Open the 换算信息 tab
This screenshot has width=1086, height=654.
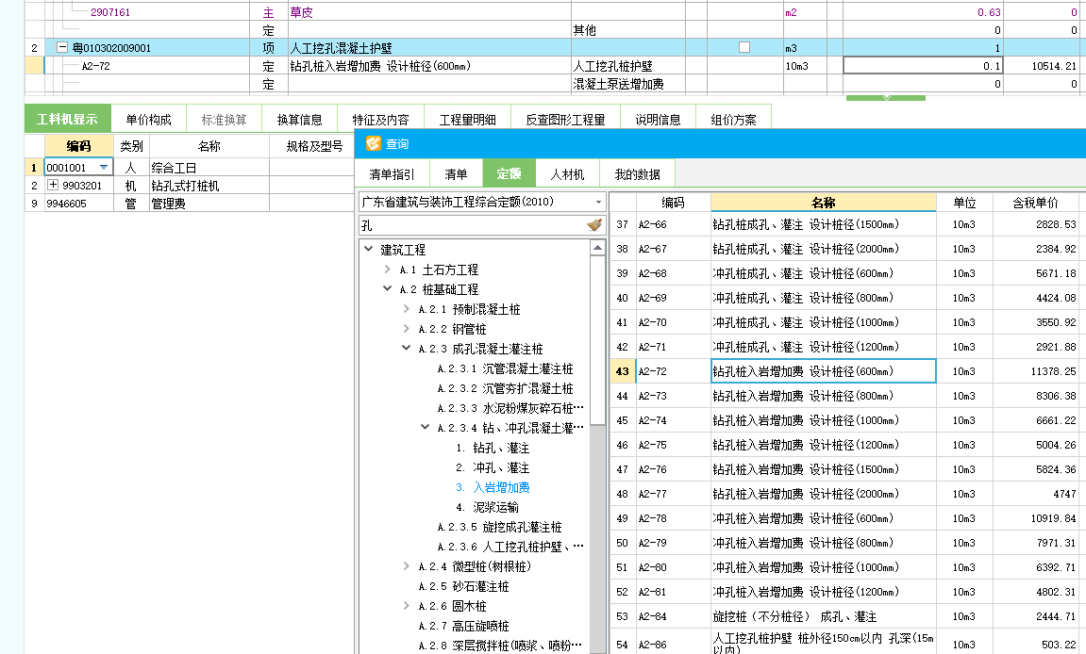[x=299, y=119]
